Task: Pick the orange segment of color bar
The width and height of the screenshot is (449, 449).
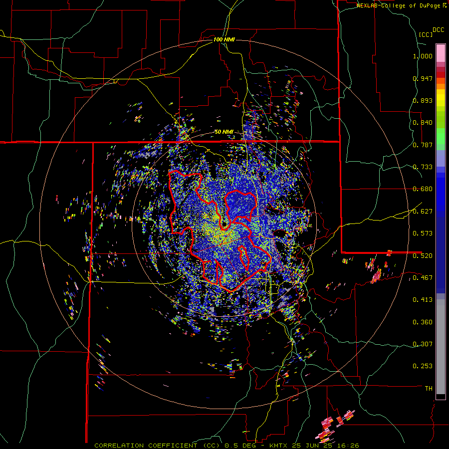Action: click(441, 86)
